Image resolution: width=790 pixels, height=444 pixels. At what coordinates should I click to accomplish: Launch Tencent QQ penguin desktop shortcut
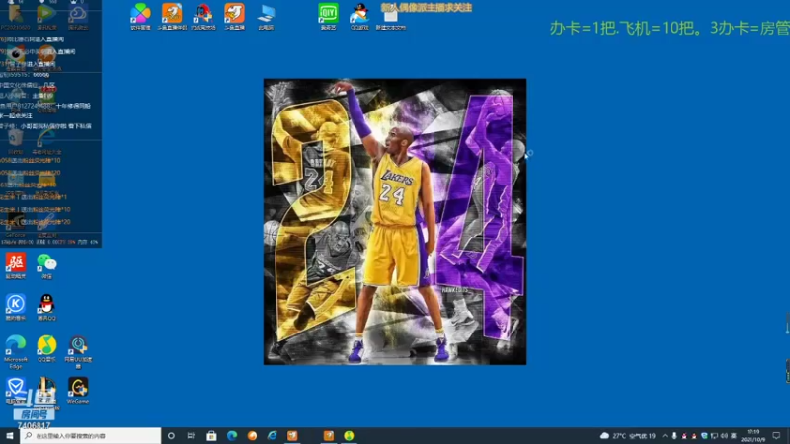point(46,307)
